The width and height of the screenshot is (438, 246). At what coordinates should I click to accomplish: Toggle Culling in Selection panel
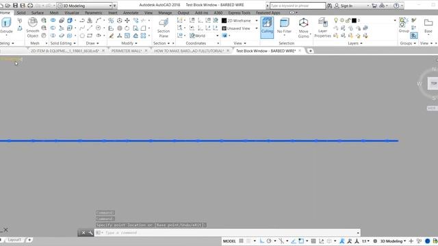click(267, 27)
